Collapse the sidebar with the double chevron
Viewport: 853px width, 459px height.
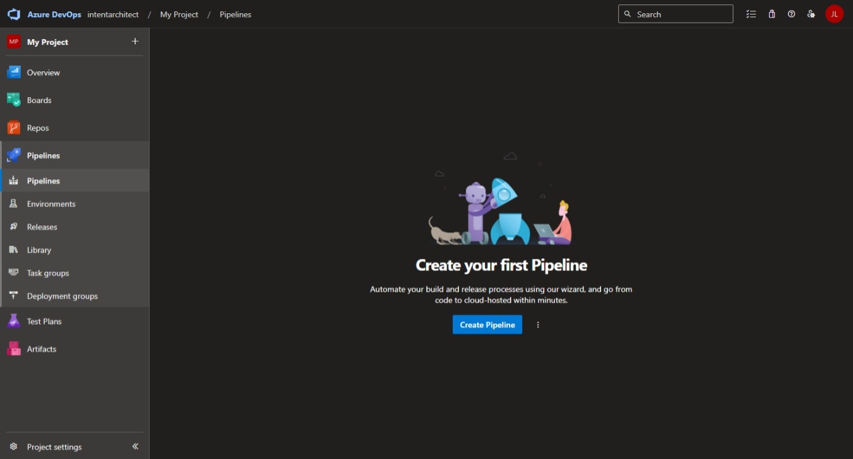pyautogui.click(x=135, y=446)
